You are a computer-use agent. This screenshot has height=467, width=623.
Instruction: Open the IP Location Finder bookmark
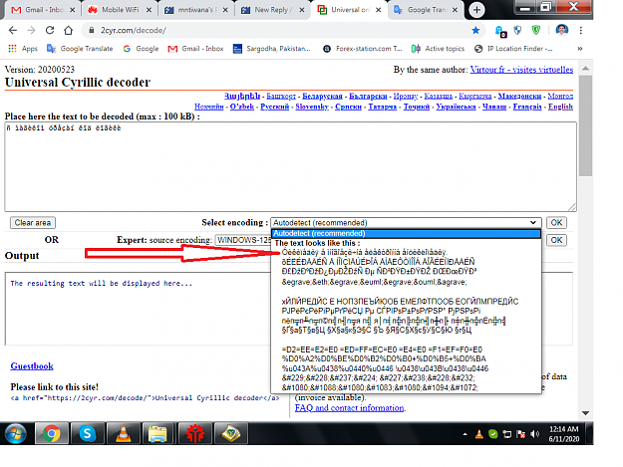click(513, 49)
